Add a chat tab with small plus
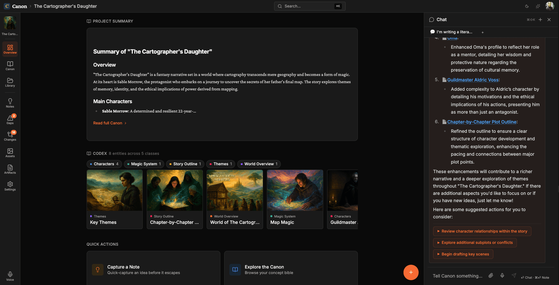Viewport: 559px width, 285px height. [482, 32]
